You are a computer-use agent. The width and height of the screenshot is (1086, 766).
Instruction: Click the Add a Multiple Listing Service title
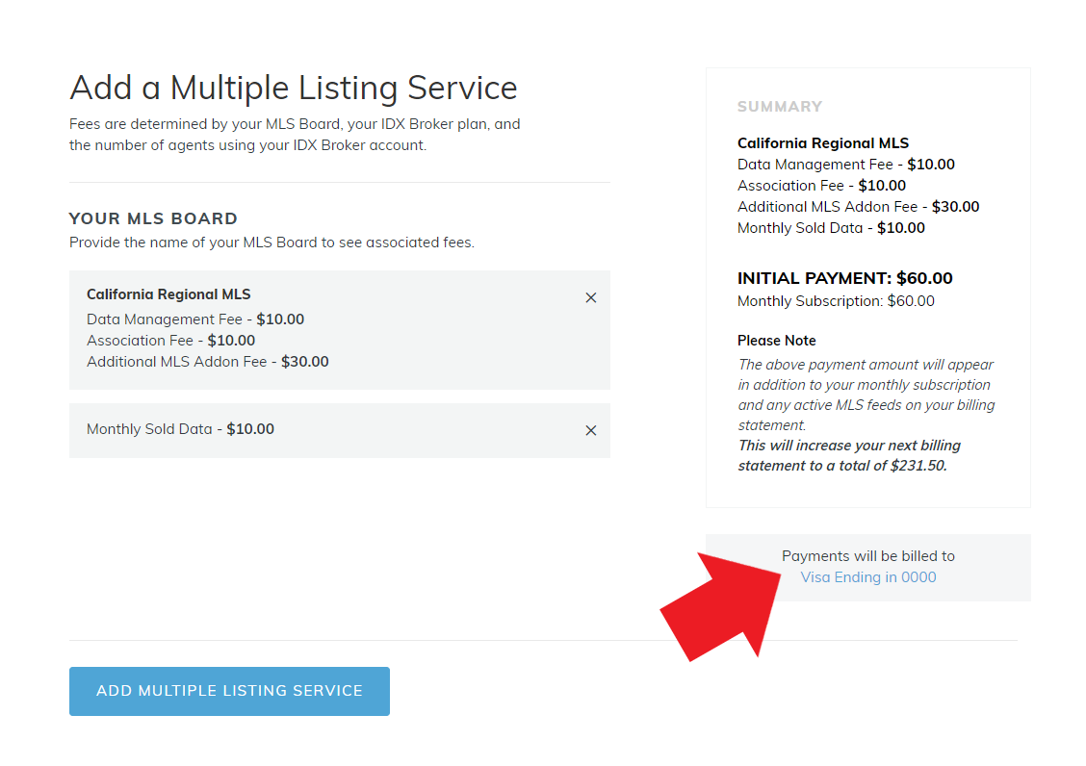293,87
